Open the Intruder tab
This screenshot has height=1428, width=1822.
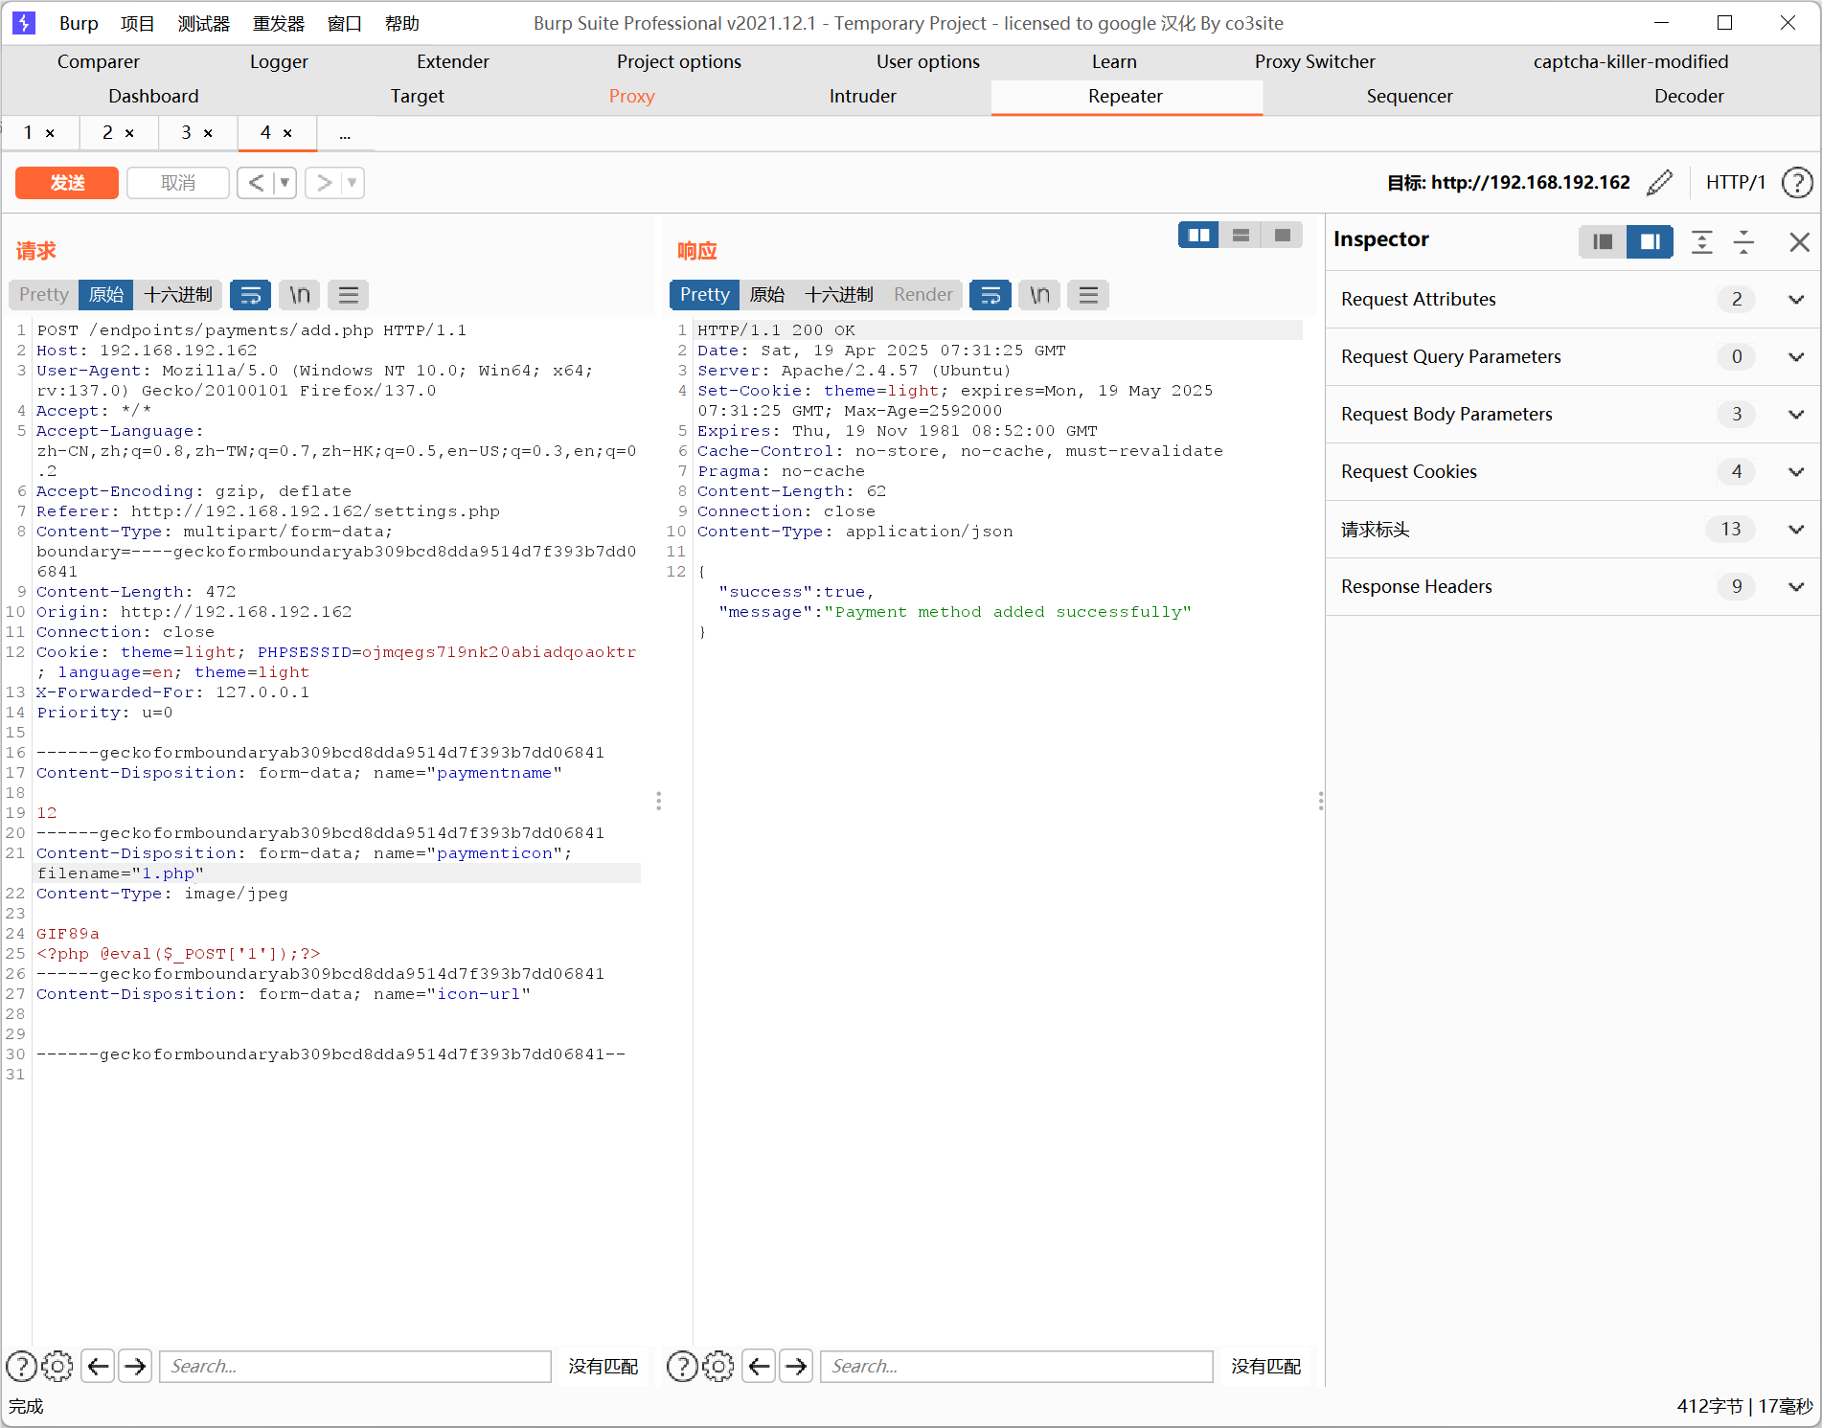862,96
